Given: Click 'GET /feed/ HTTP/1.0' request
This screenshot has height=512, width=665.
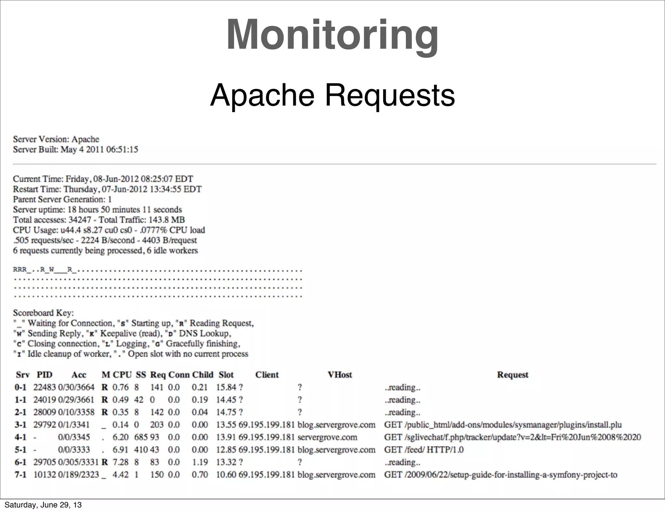Looking at the screenshot, I should (x=424, y=450).
